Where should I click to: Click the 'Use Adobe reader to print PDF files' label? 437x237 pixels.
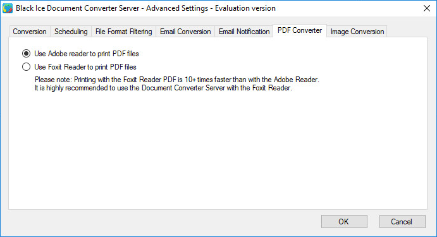[87, 54]
